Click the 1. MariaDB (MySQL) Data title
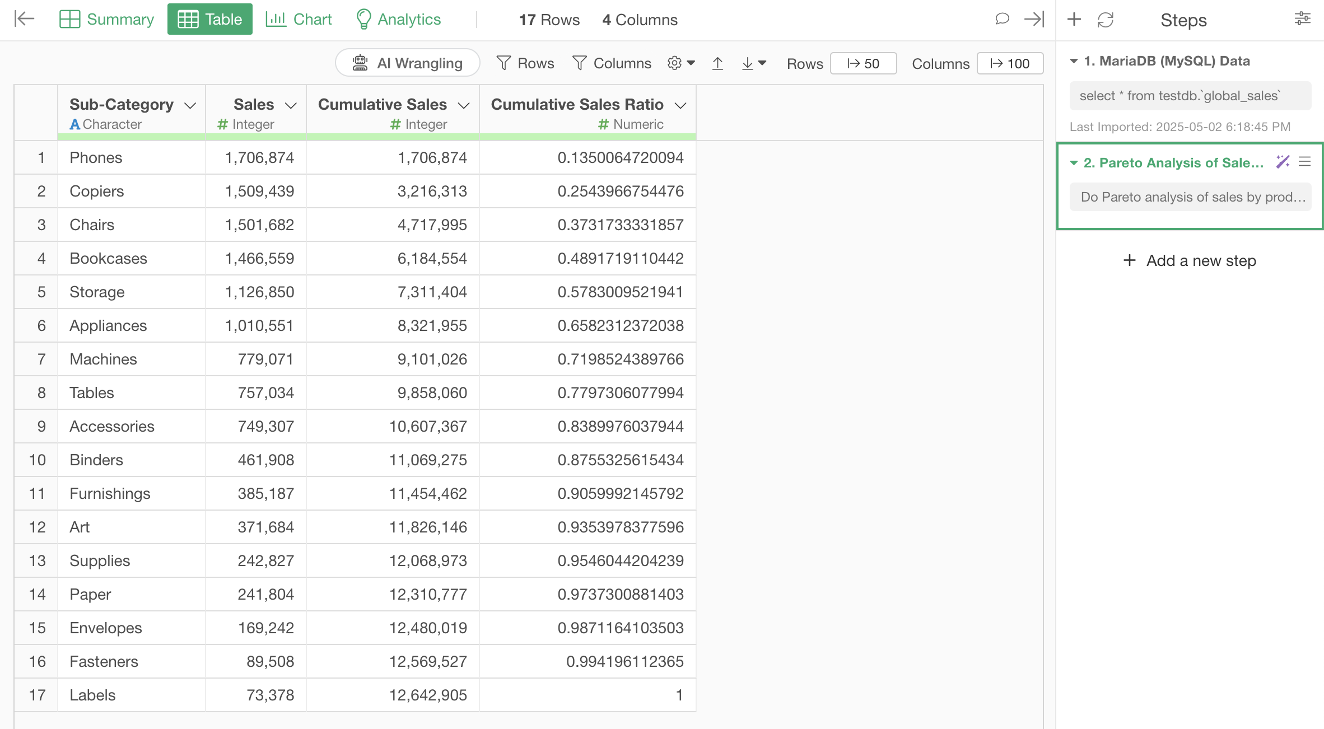Image resolution: width=1324 pixels, height=729 pixels. point(1167,61)
